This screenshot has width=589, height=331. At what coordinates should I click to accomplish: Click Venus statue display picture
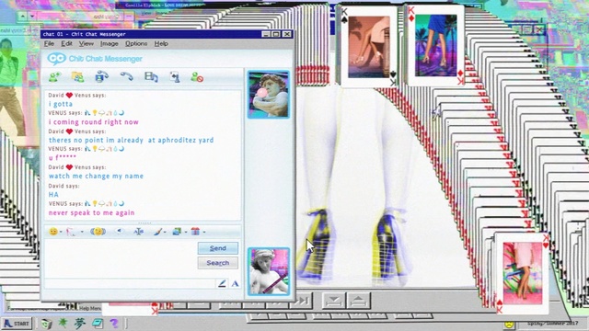point(268,271)
